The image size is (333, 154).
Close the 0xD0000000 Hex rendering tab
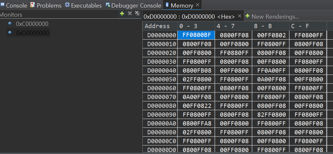[240, 16]
